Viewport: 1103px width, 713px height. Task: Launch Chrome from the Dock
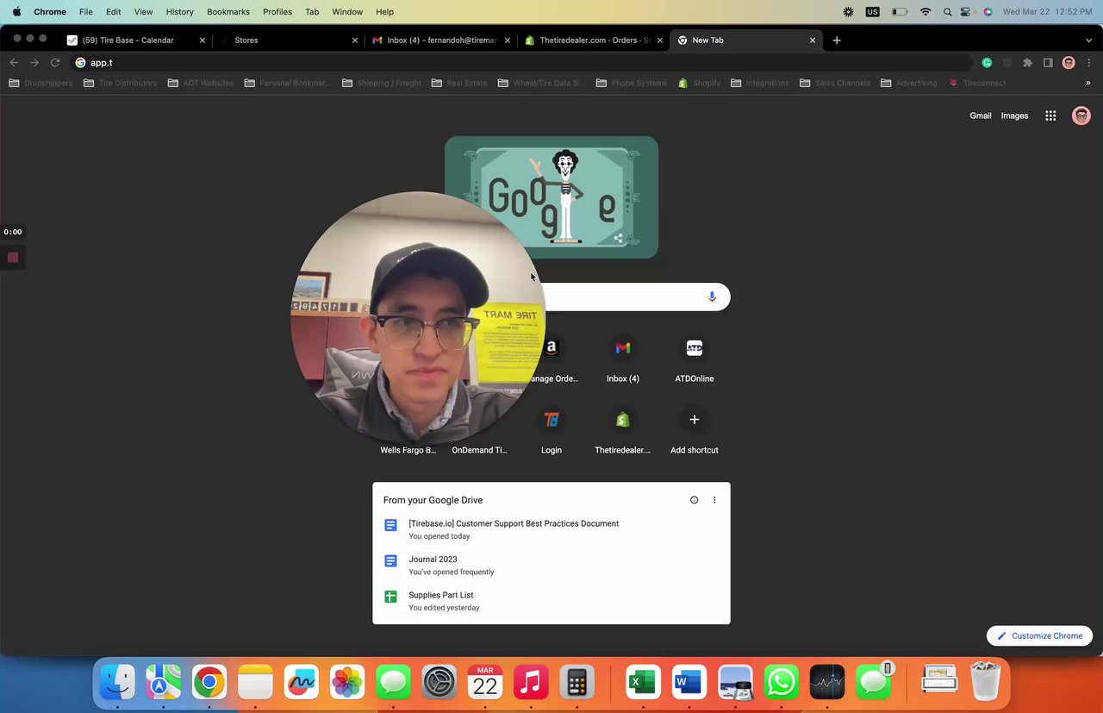point(209,683)
